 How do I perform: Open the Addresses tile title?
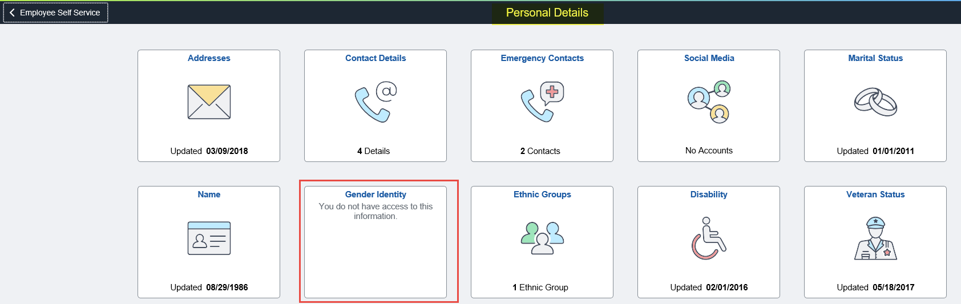tap(209, 58)
